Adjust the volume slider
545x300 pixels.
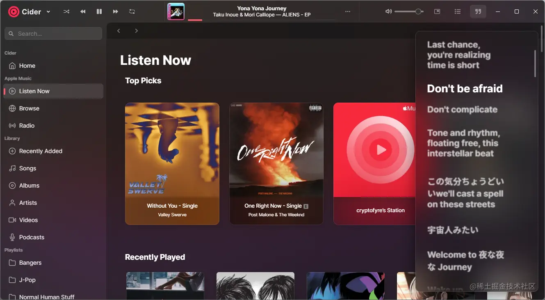(x=409, y=11)
